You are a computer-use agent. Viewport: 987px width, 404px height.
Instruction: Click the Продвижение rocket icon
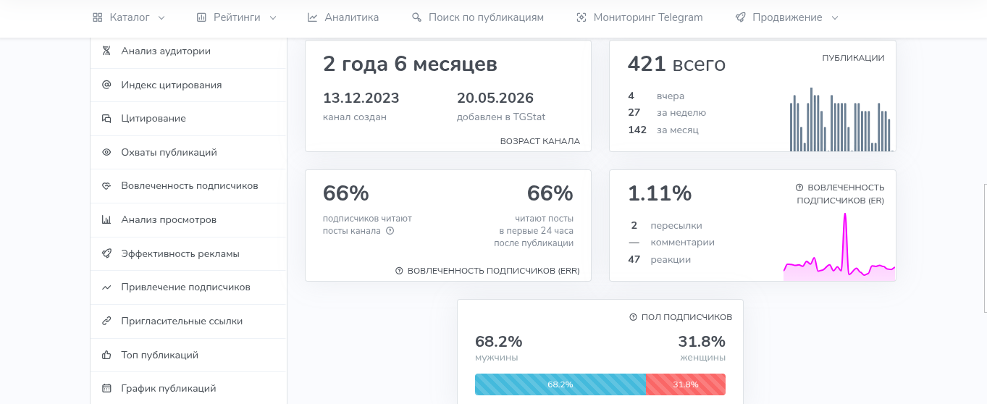(740, 17)
